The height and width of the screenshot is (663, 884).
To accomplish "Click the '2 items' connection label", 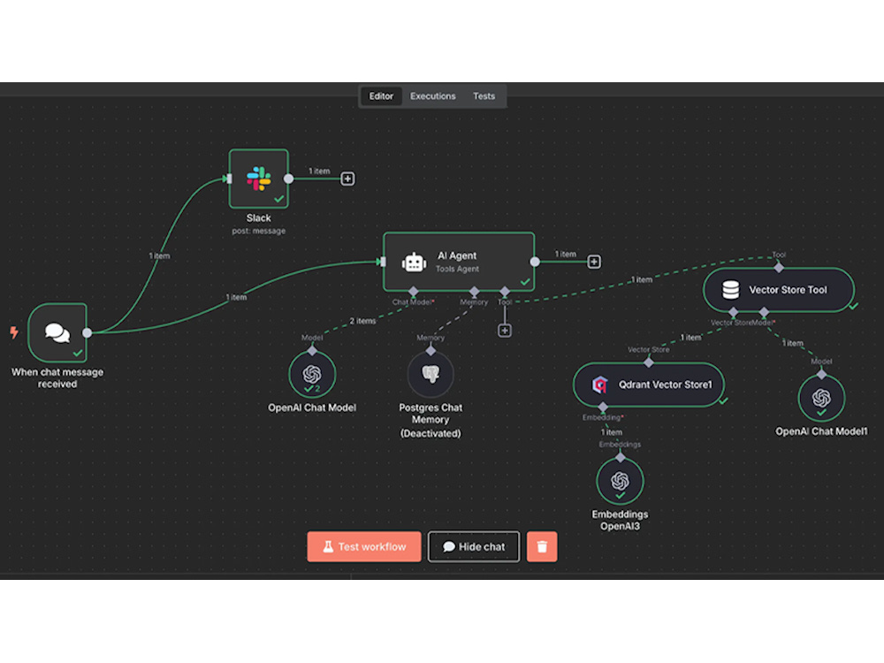I will [362, 321].
